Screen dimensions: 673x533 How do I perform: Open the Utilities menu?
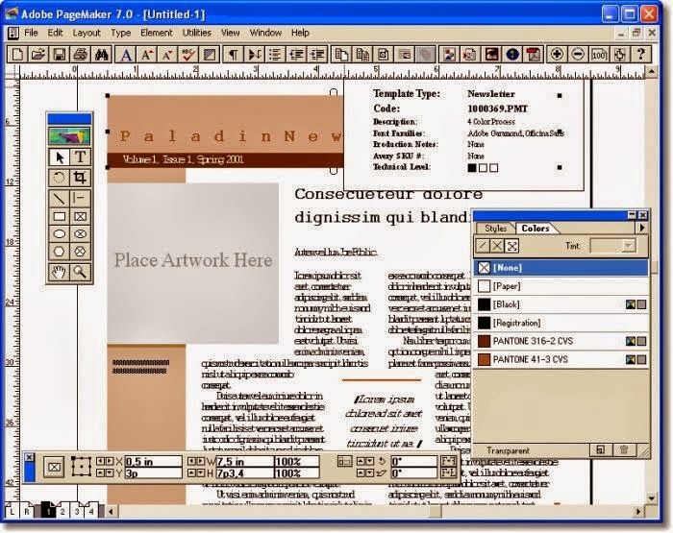[x=196, y=33]
